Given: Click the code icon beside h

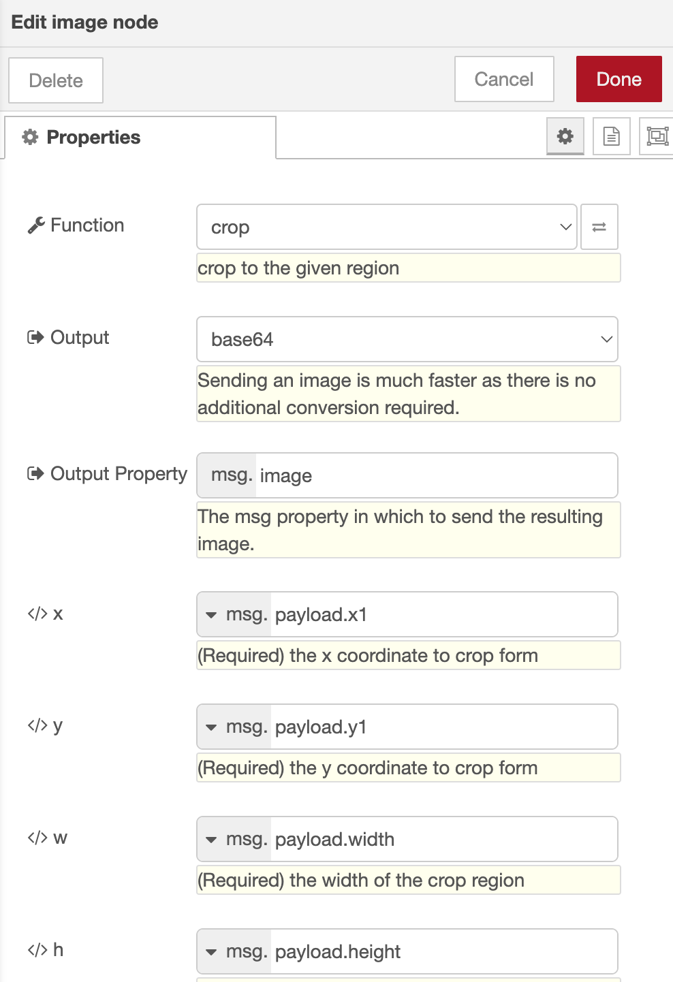Looking at the screenshot, I should pyautogui.click(x=37, y=950).
